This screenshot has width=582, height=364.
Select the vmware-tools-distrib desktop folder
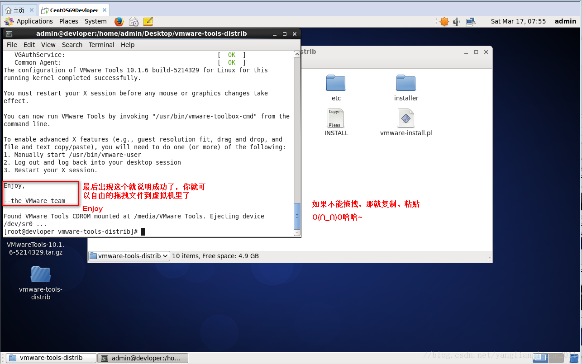[41, 283]
